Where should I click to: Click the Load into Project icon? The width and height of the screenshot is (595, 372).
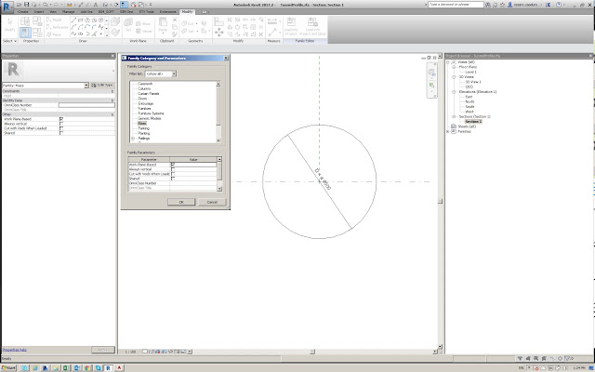(291, 26)
